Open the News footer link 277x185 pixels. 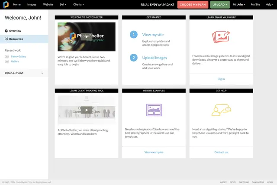(x=233, y=182)
